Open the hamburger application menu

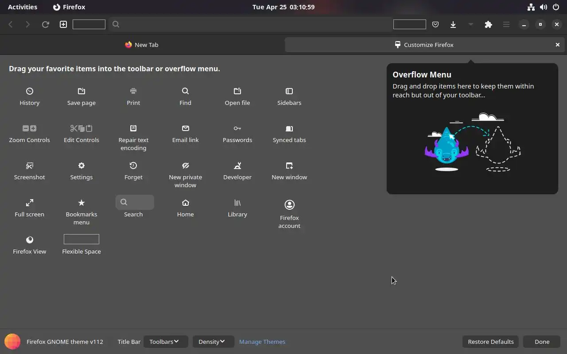point(506,24)
